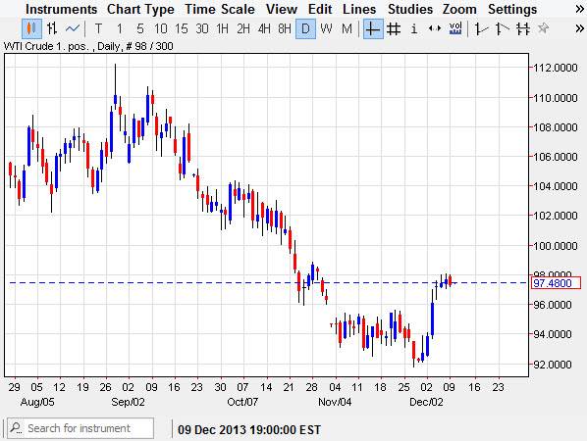Switch to the bar (OHLC) chart icon
This screenshot has width=587, height=441.
52,28
